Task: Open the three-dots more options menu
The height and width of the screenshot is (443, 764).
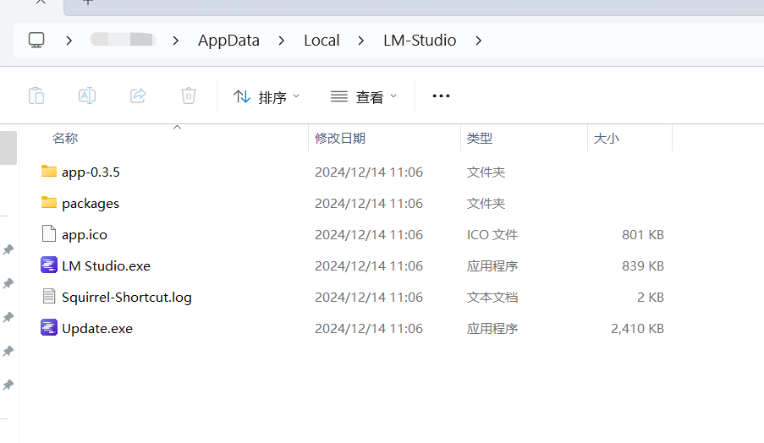Action: click(x=441, y=96)
